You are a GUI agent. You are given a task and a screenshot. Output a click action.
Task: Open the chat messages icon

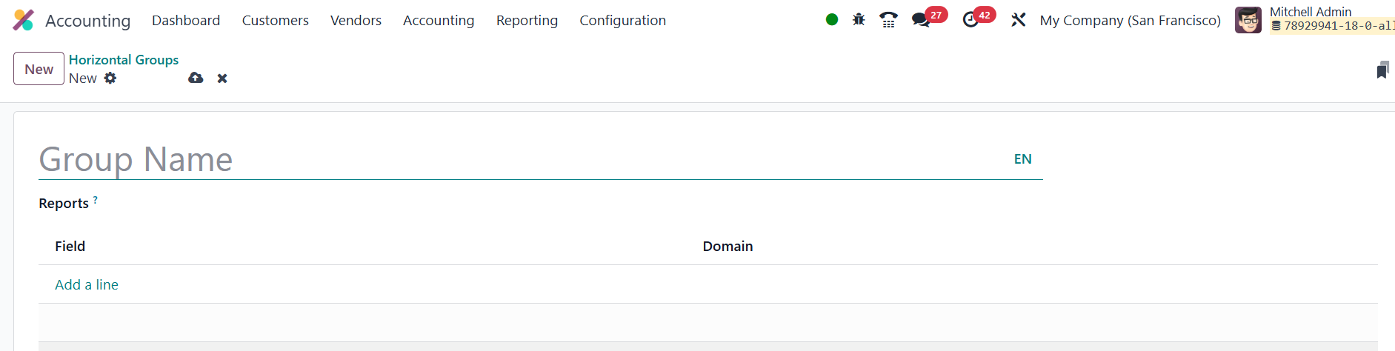tap(921, 20)
